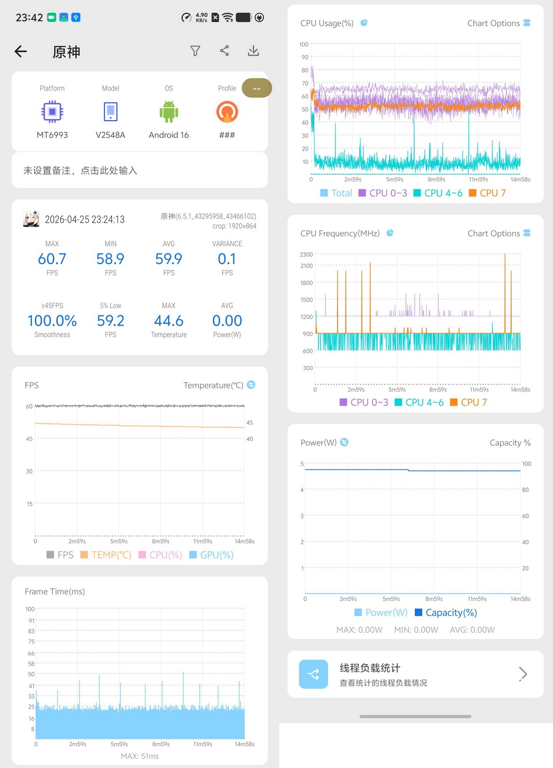Click the CPU Frequency pie chart icon
This screenshot has height=768, width=553.
coord(390,233)
